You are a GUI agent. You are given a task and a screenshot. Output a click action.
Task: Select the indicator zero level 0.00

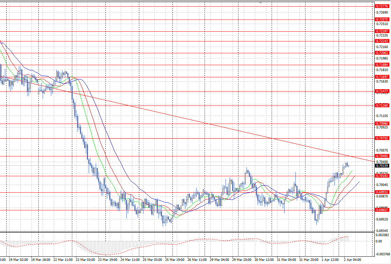pyautogui.click(x=379, y=241)
